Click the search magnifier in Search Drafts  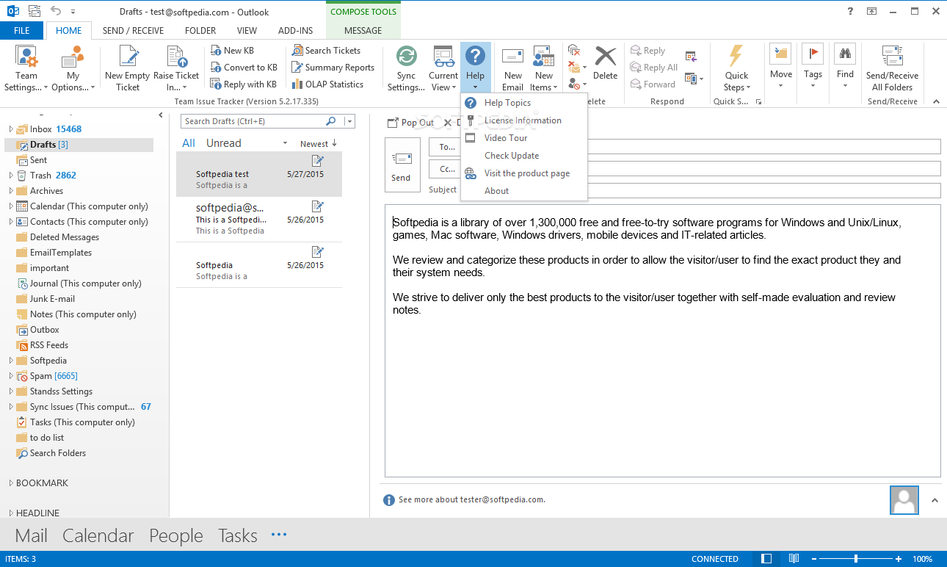[x=331, y=121]
